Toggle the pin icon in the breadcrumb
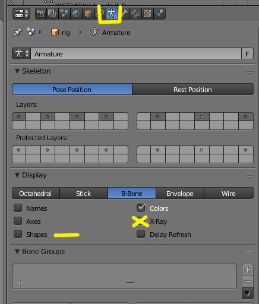The width and height of the screenshot is (259, 304). click(x=18, y=32)
